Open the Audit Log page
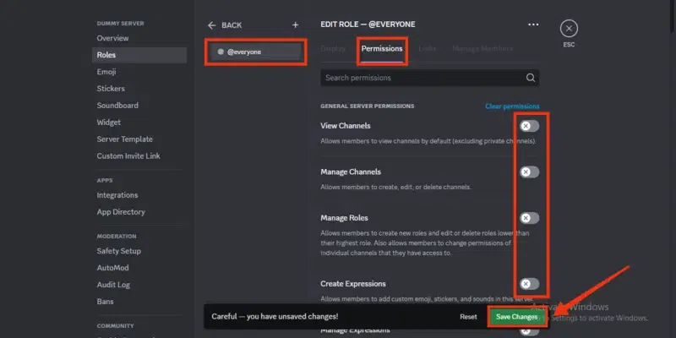The width and height of the screenshot is (676, 338). click(x=113, y=284)
